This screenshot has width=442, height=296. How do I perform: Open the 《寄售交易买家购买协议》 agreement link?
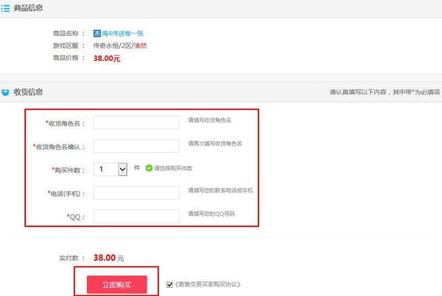click(208, 284)
